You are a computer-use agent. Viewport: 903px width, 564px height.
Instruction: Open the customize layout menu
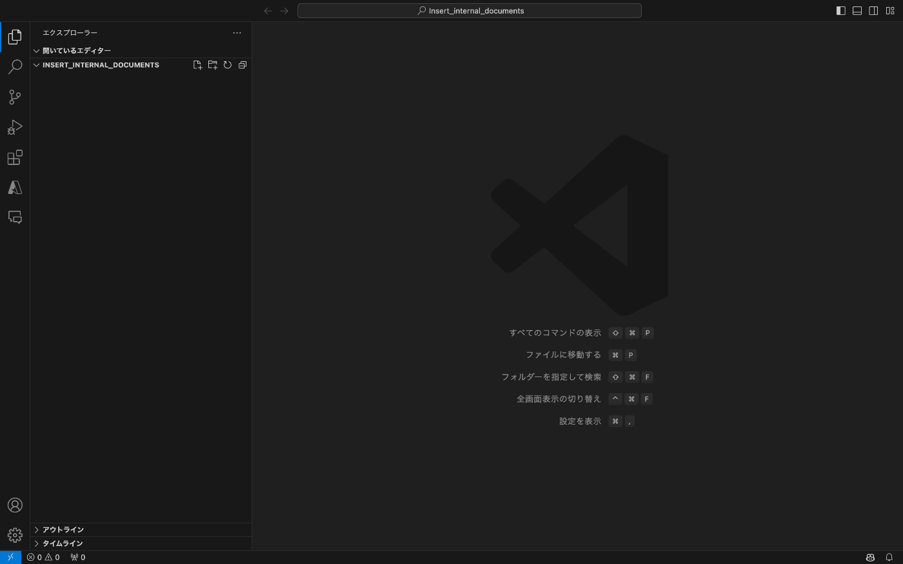889,11
